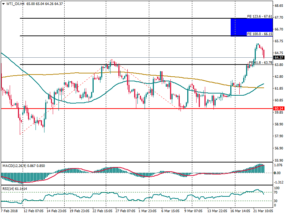Viewport: 287px width, 215px height.
Task: Click the red 60.14 price tag
Action: (x=278, y=108)
